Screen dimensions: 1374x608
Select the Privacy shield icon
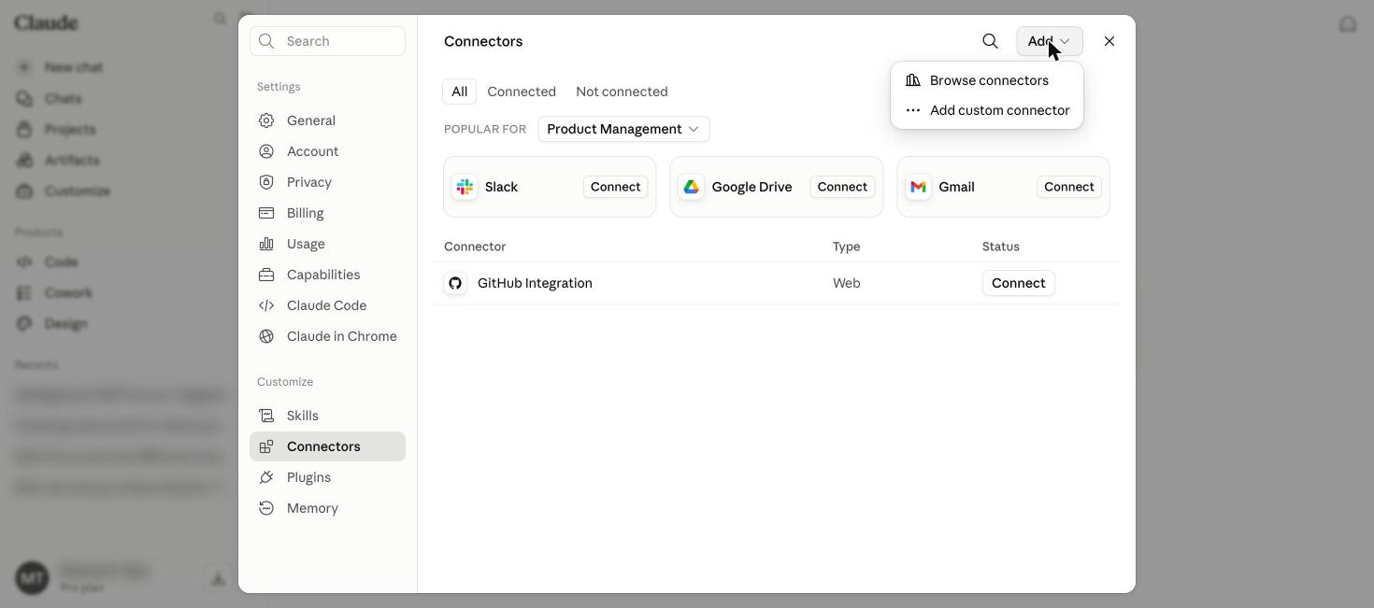(266, 182)
